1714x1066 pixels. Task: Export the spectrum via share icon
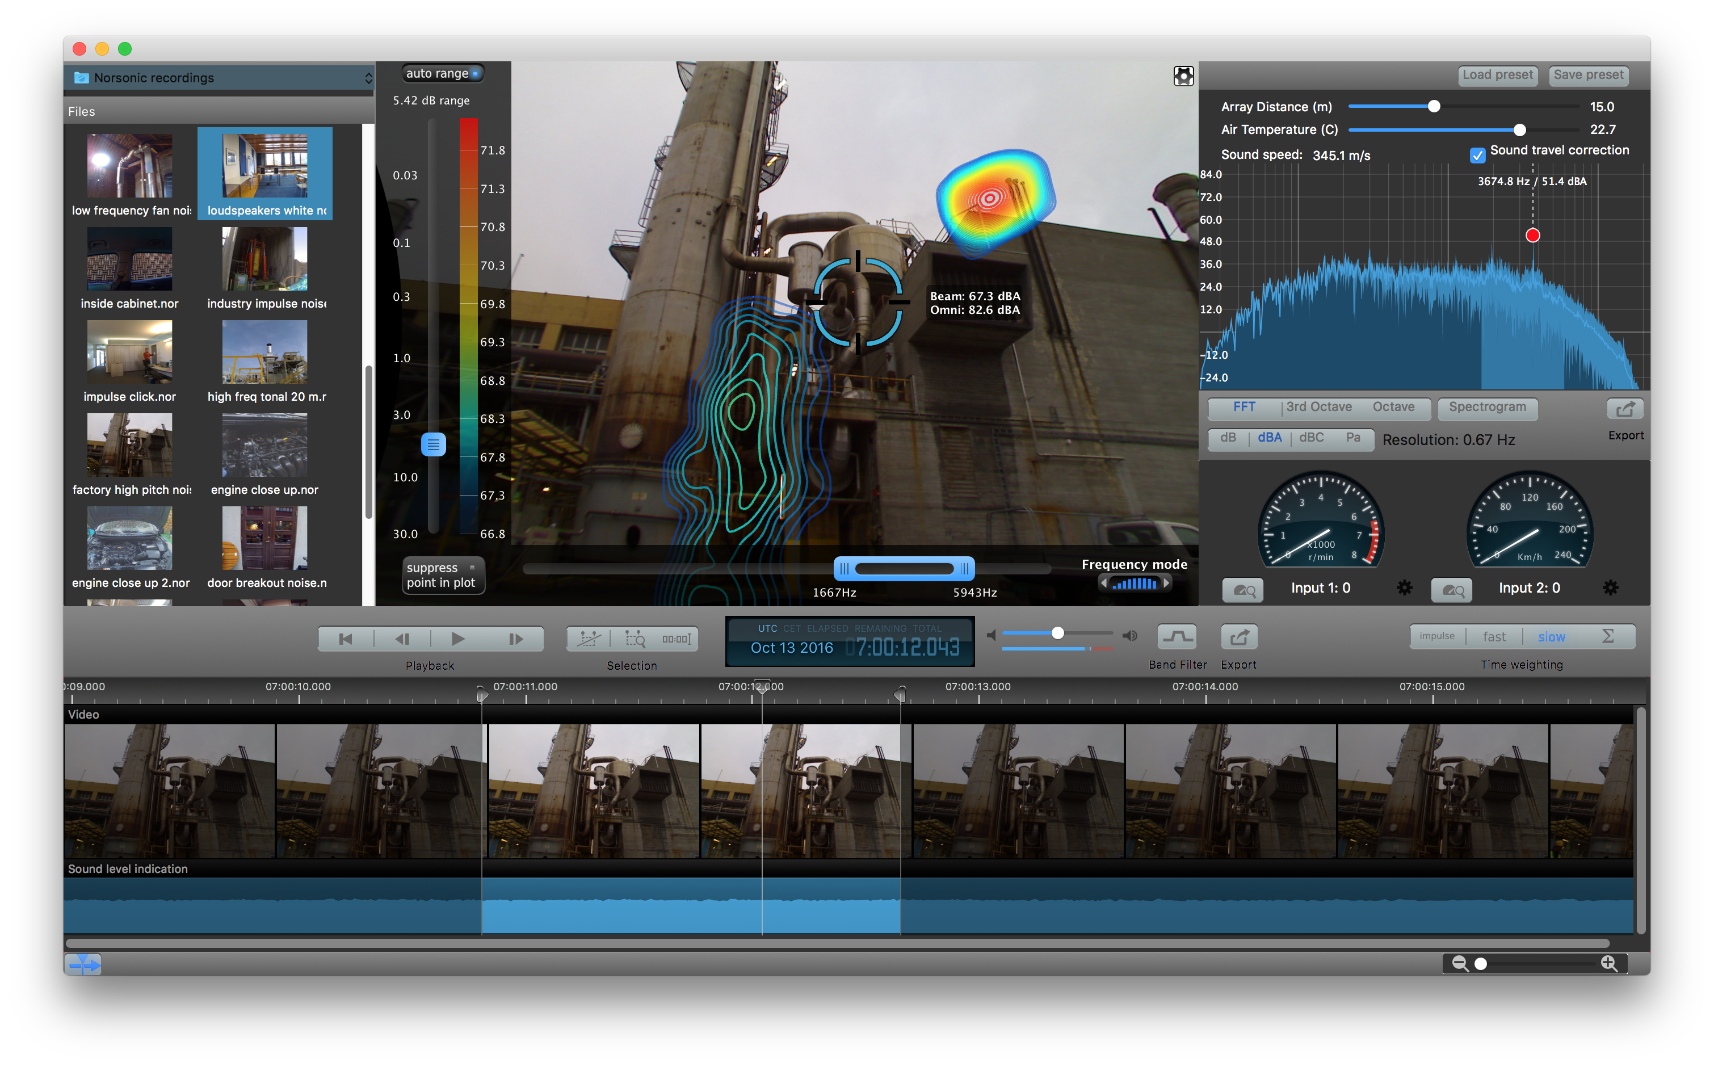(1624, 409)
